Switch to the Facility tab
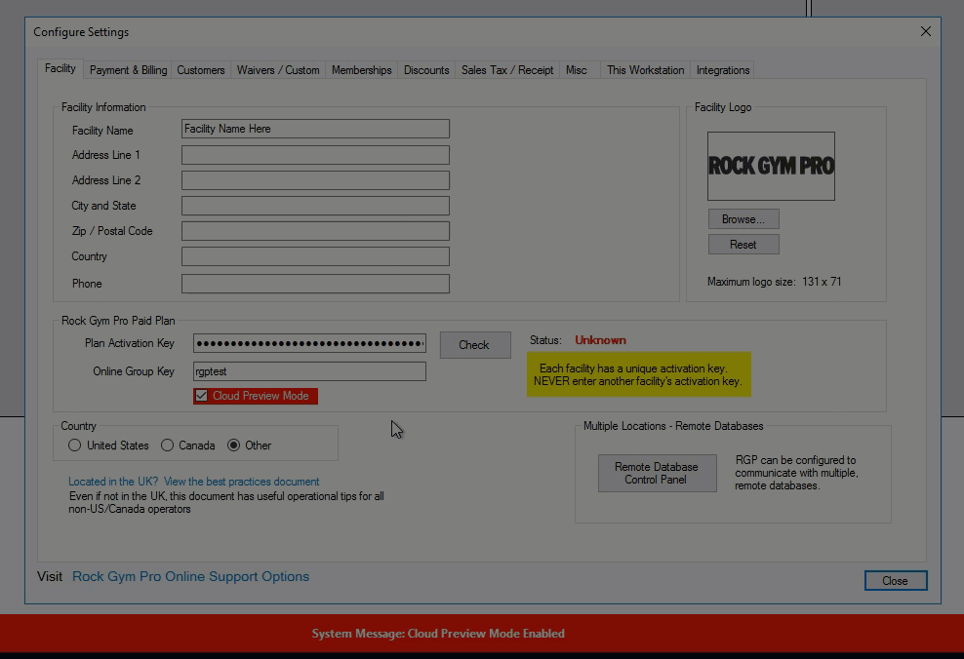 tap(60, 69)
